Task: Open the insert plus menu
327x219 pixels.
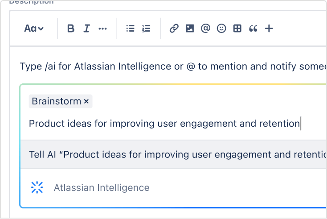Action: tap(269, 29)
